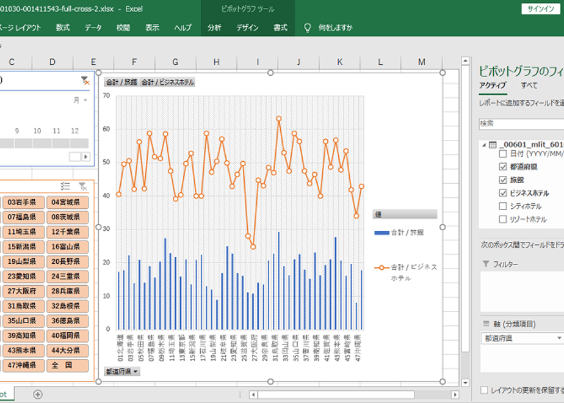
Task: Click horizontal scrollbar left arrow
Action: (253, 394)
